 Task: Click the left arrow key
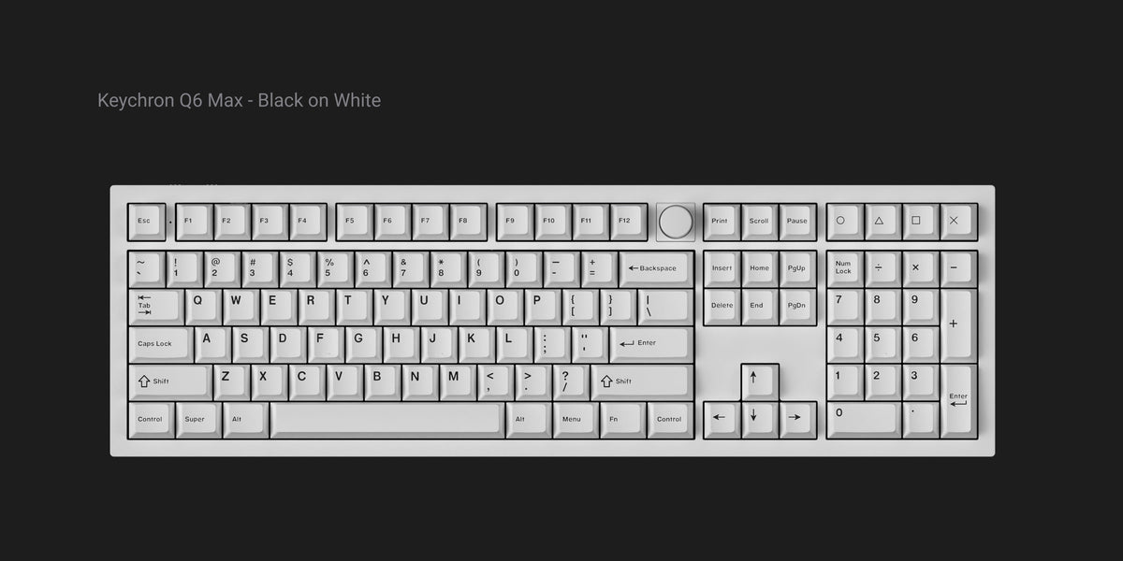tap(722, 420)
